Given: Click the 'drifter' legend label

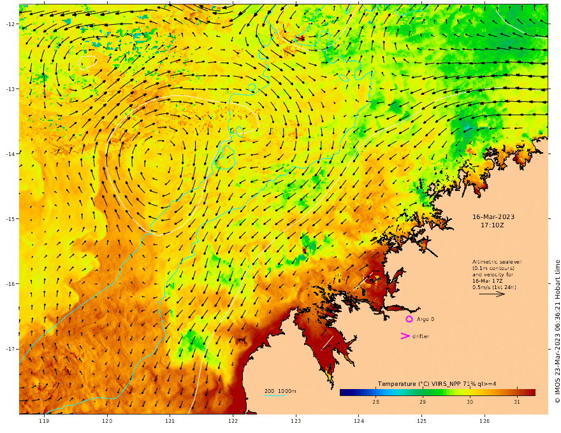Looking at the screenshot, I should click(x=420, y=336).
